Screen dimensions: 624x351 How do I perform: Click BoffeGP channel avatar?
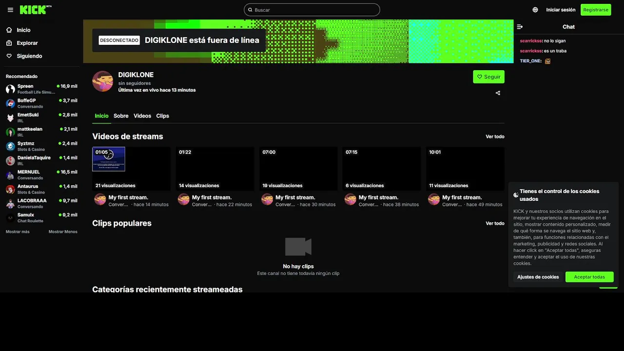[10, 103]
